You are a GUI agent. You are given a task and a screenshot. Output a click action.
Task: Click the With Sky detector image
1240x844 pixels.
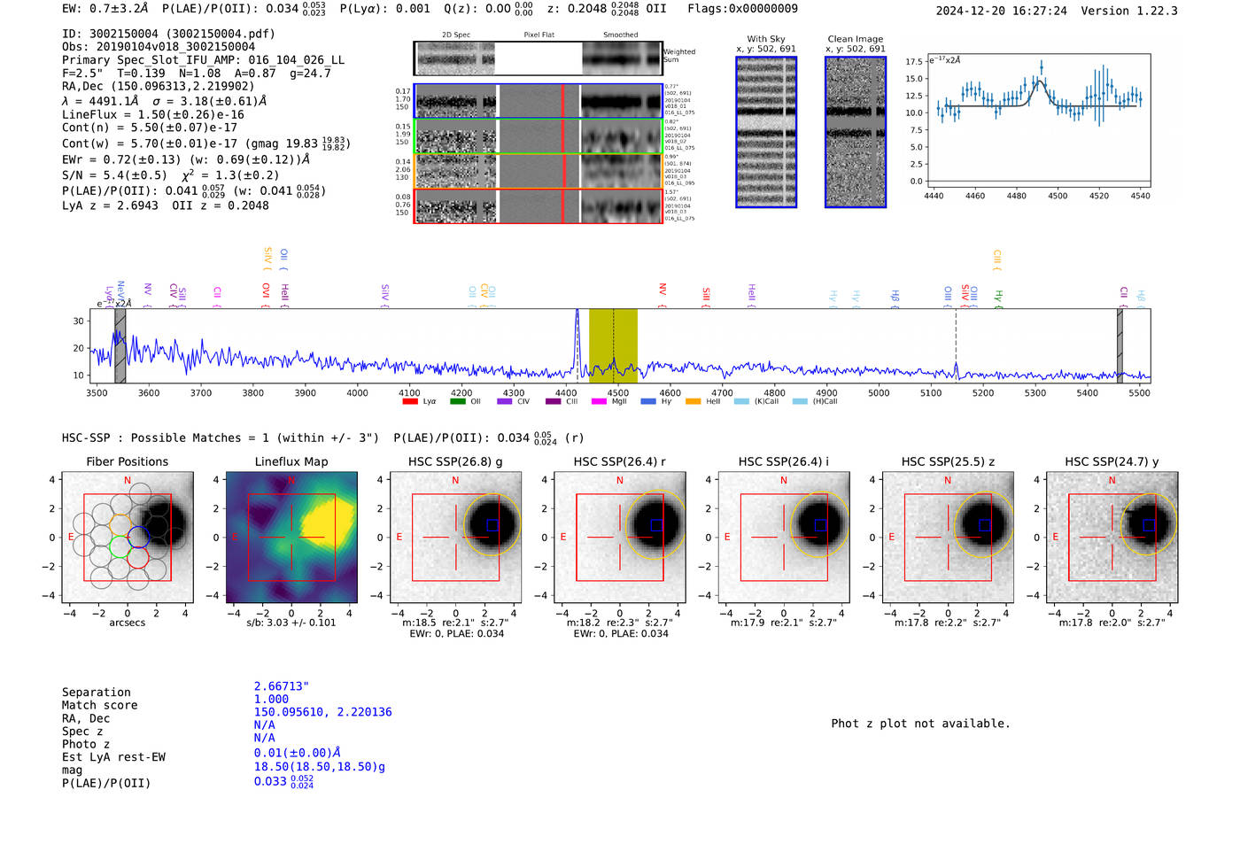[x=766, y=132]
